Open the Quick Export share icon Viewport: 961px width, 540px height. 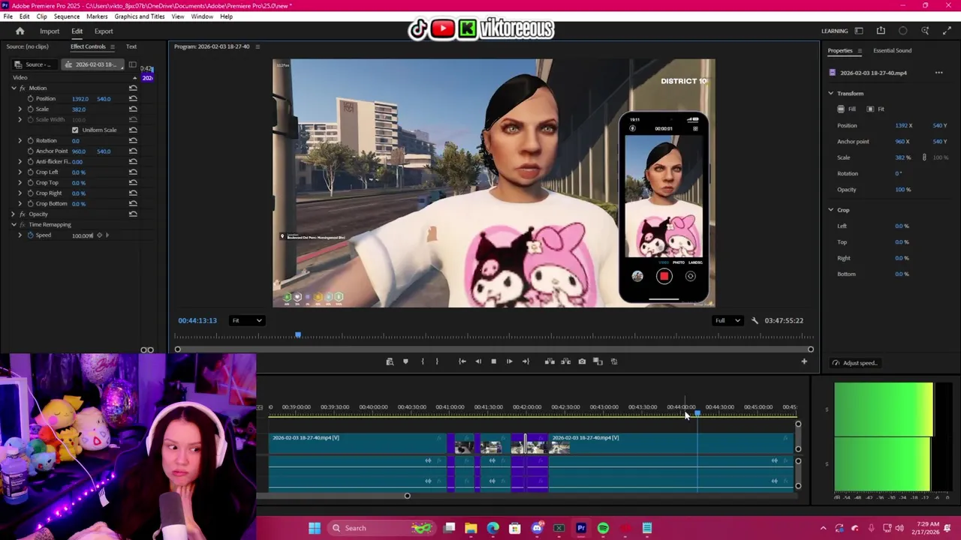[x=881, y=31]
